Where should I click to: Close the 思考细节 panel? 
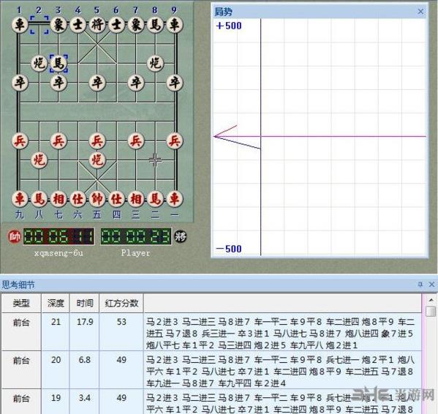tap(431, 285)
